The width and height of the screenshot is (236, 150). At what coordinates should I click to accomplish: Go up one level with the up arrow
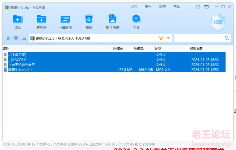click(8, 38)
